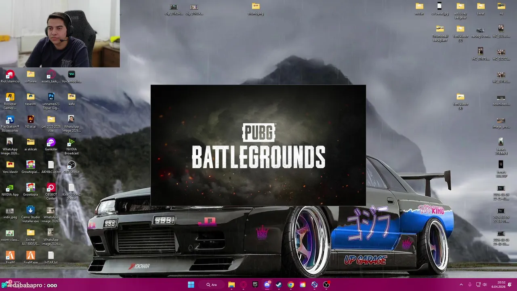Click the Ara search box in the taskbar
Viewport: 517px width, 291px height.
click(x=212, y=285)
